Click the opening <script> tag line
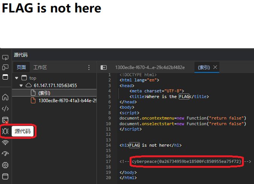The width and height of the screenshot is (254, 184). (x=129, y=113)
